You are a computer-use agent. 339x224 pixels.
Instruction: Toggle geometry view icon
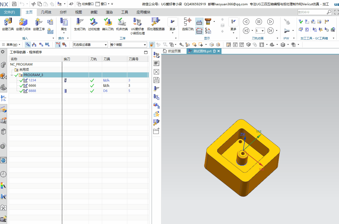click(41, 45)
